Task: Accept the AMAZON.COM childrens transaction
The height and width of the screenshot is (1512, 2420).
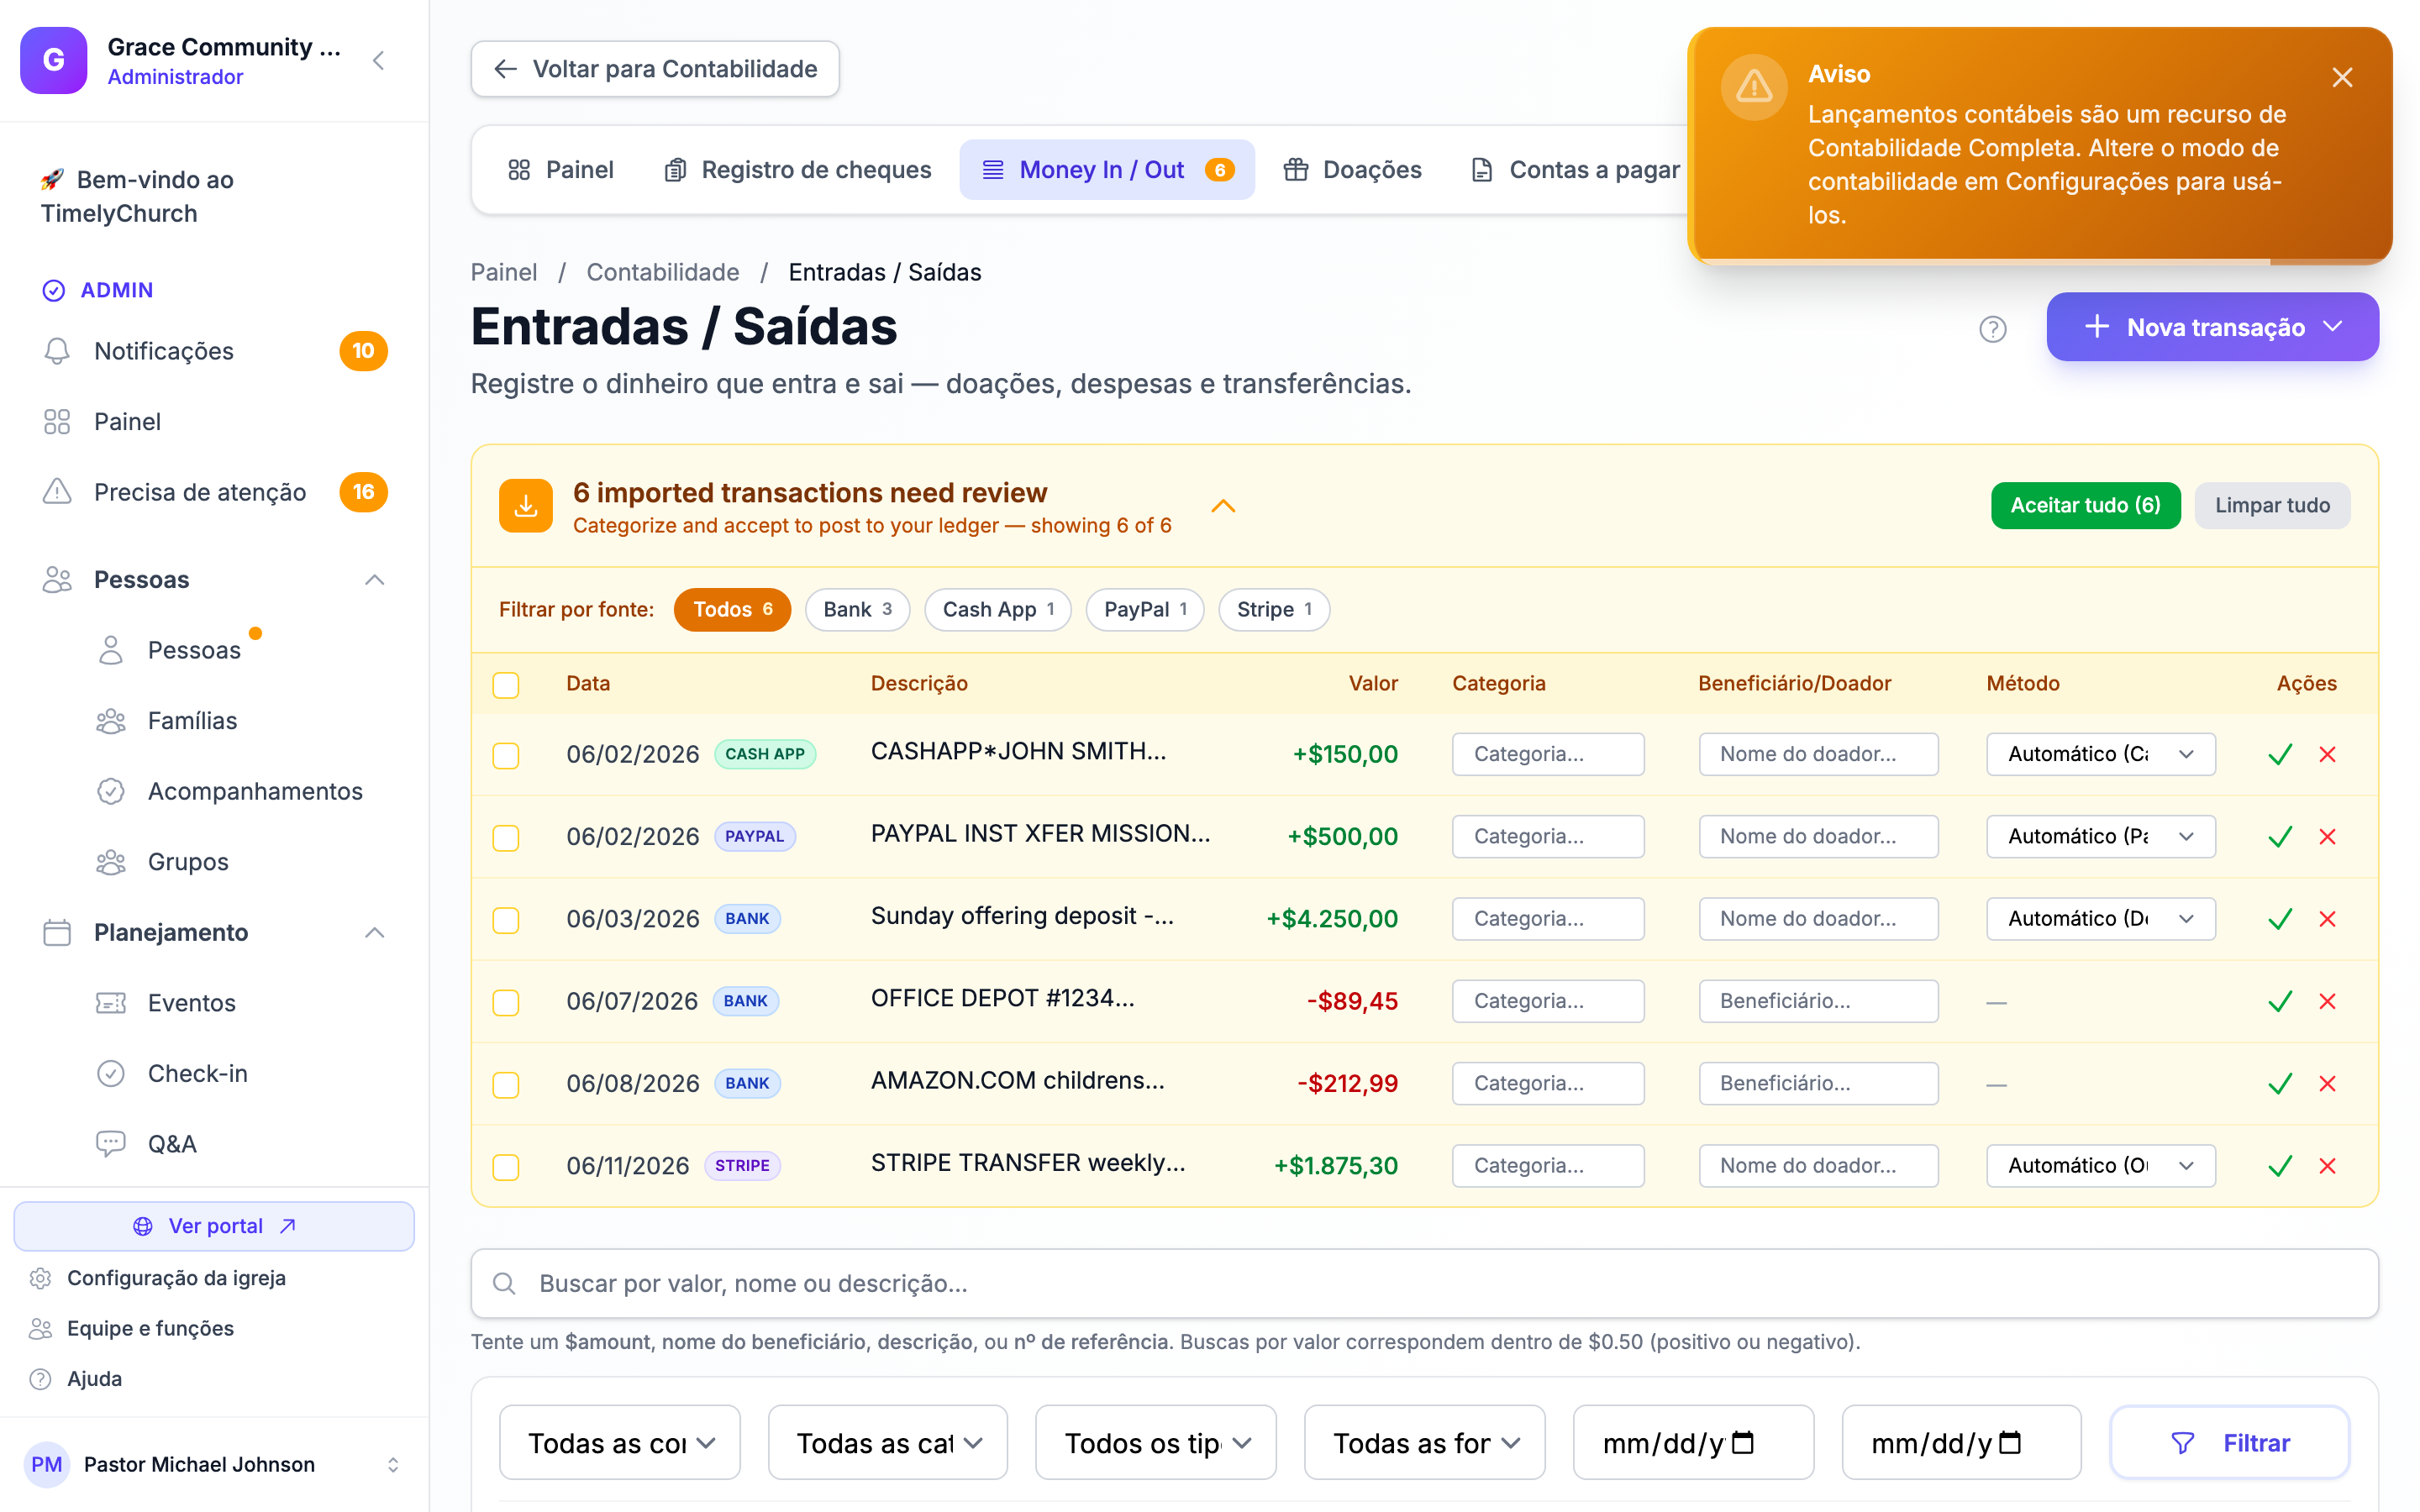Action: [2280, 1084]
